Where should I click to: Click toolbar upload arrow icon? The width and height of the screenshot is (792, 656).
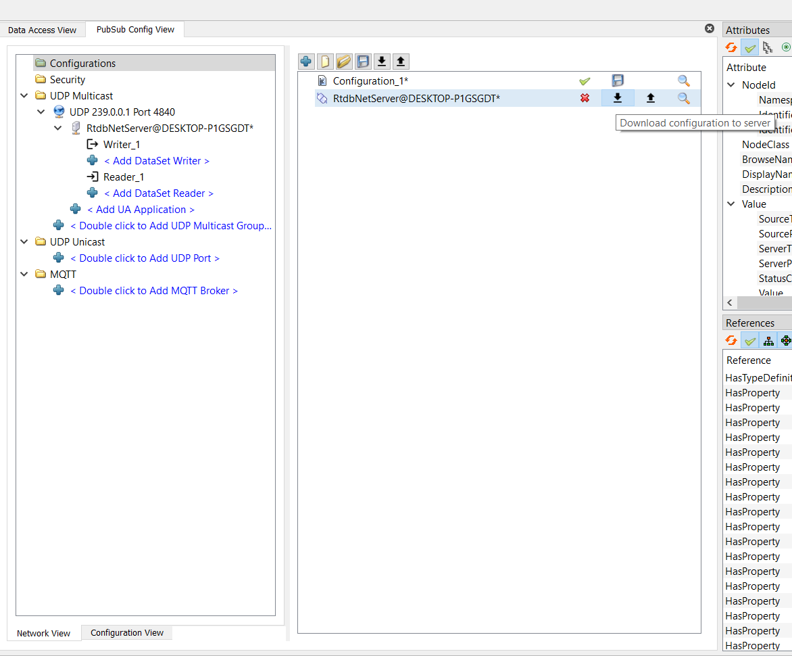(x=401, y=62)
